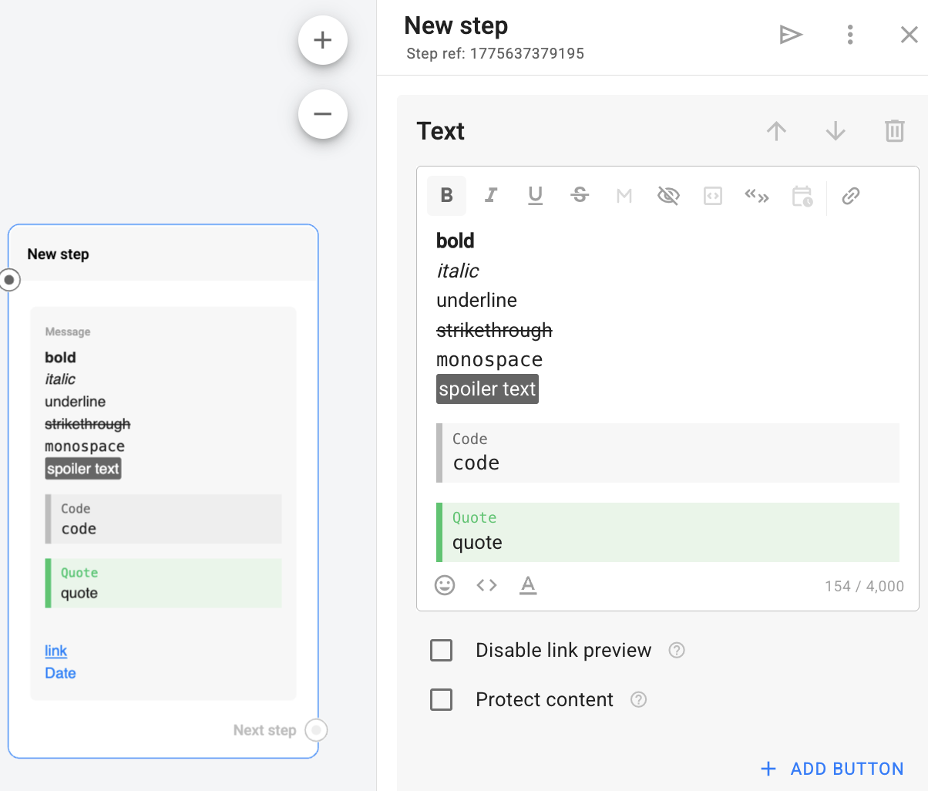928x791 pixels.
Task: Open three-dot more options menu
Action: coord(850,35)
